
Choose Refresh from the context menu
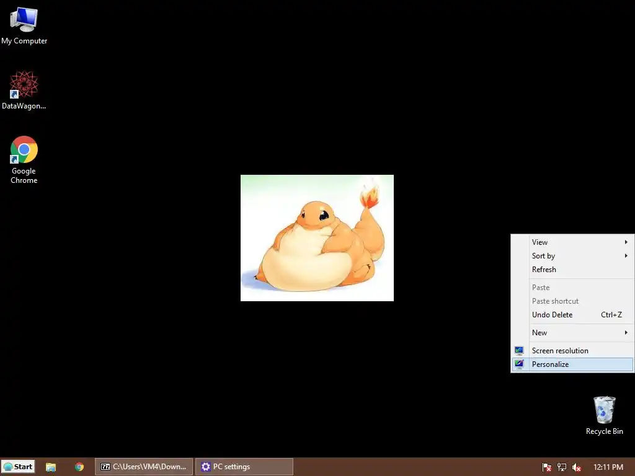572,270
